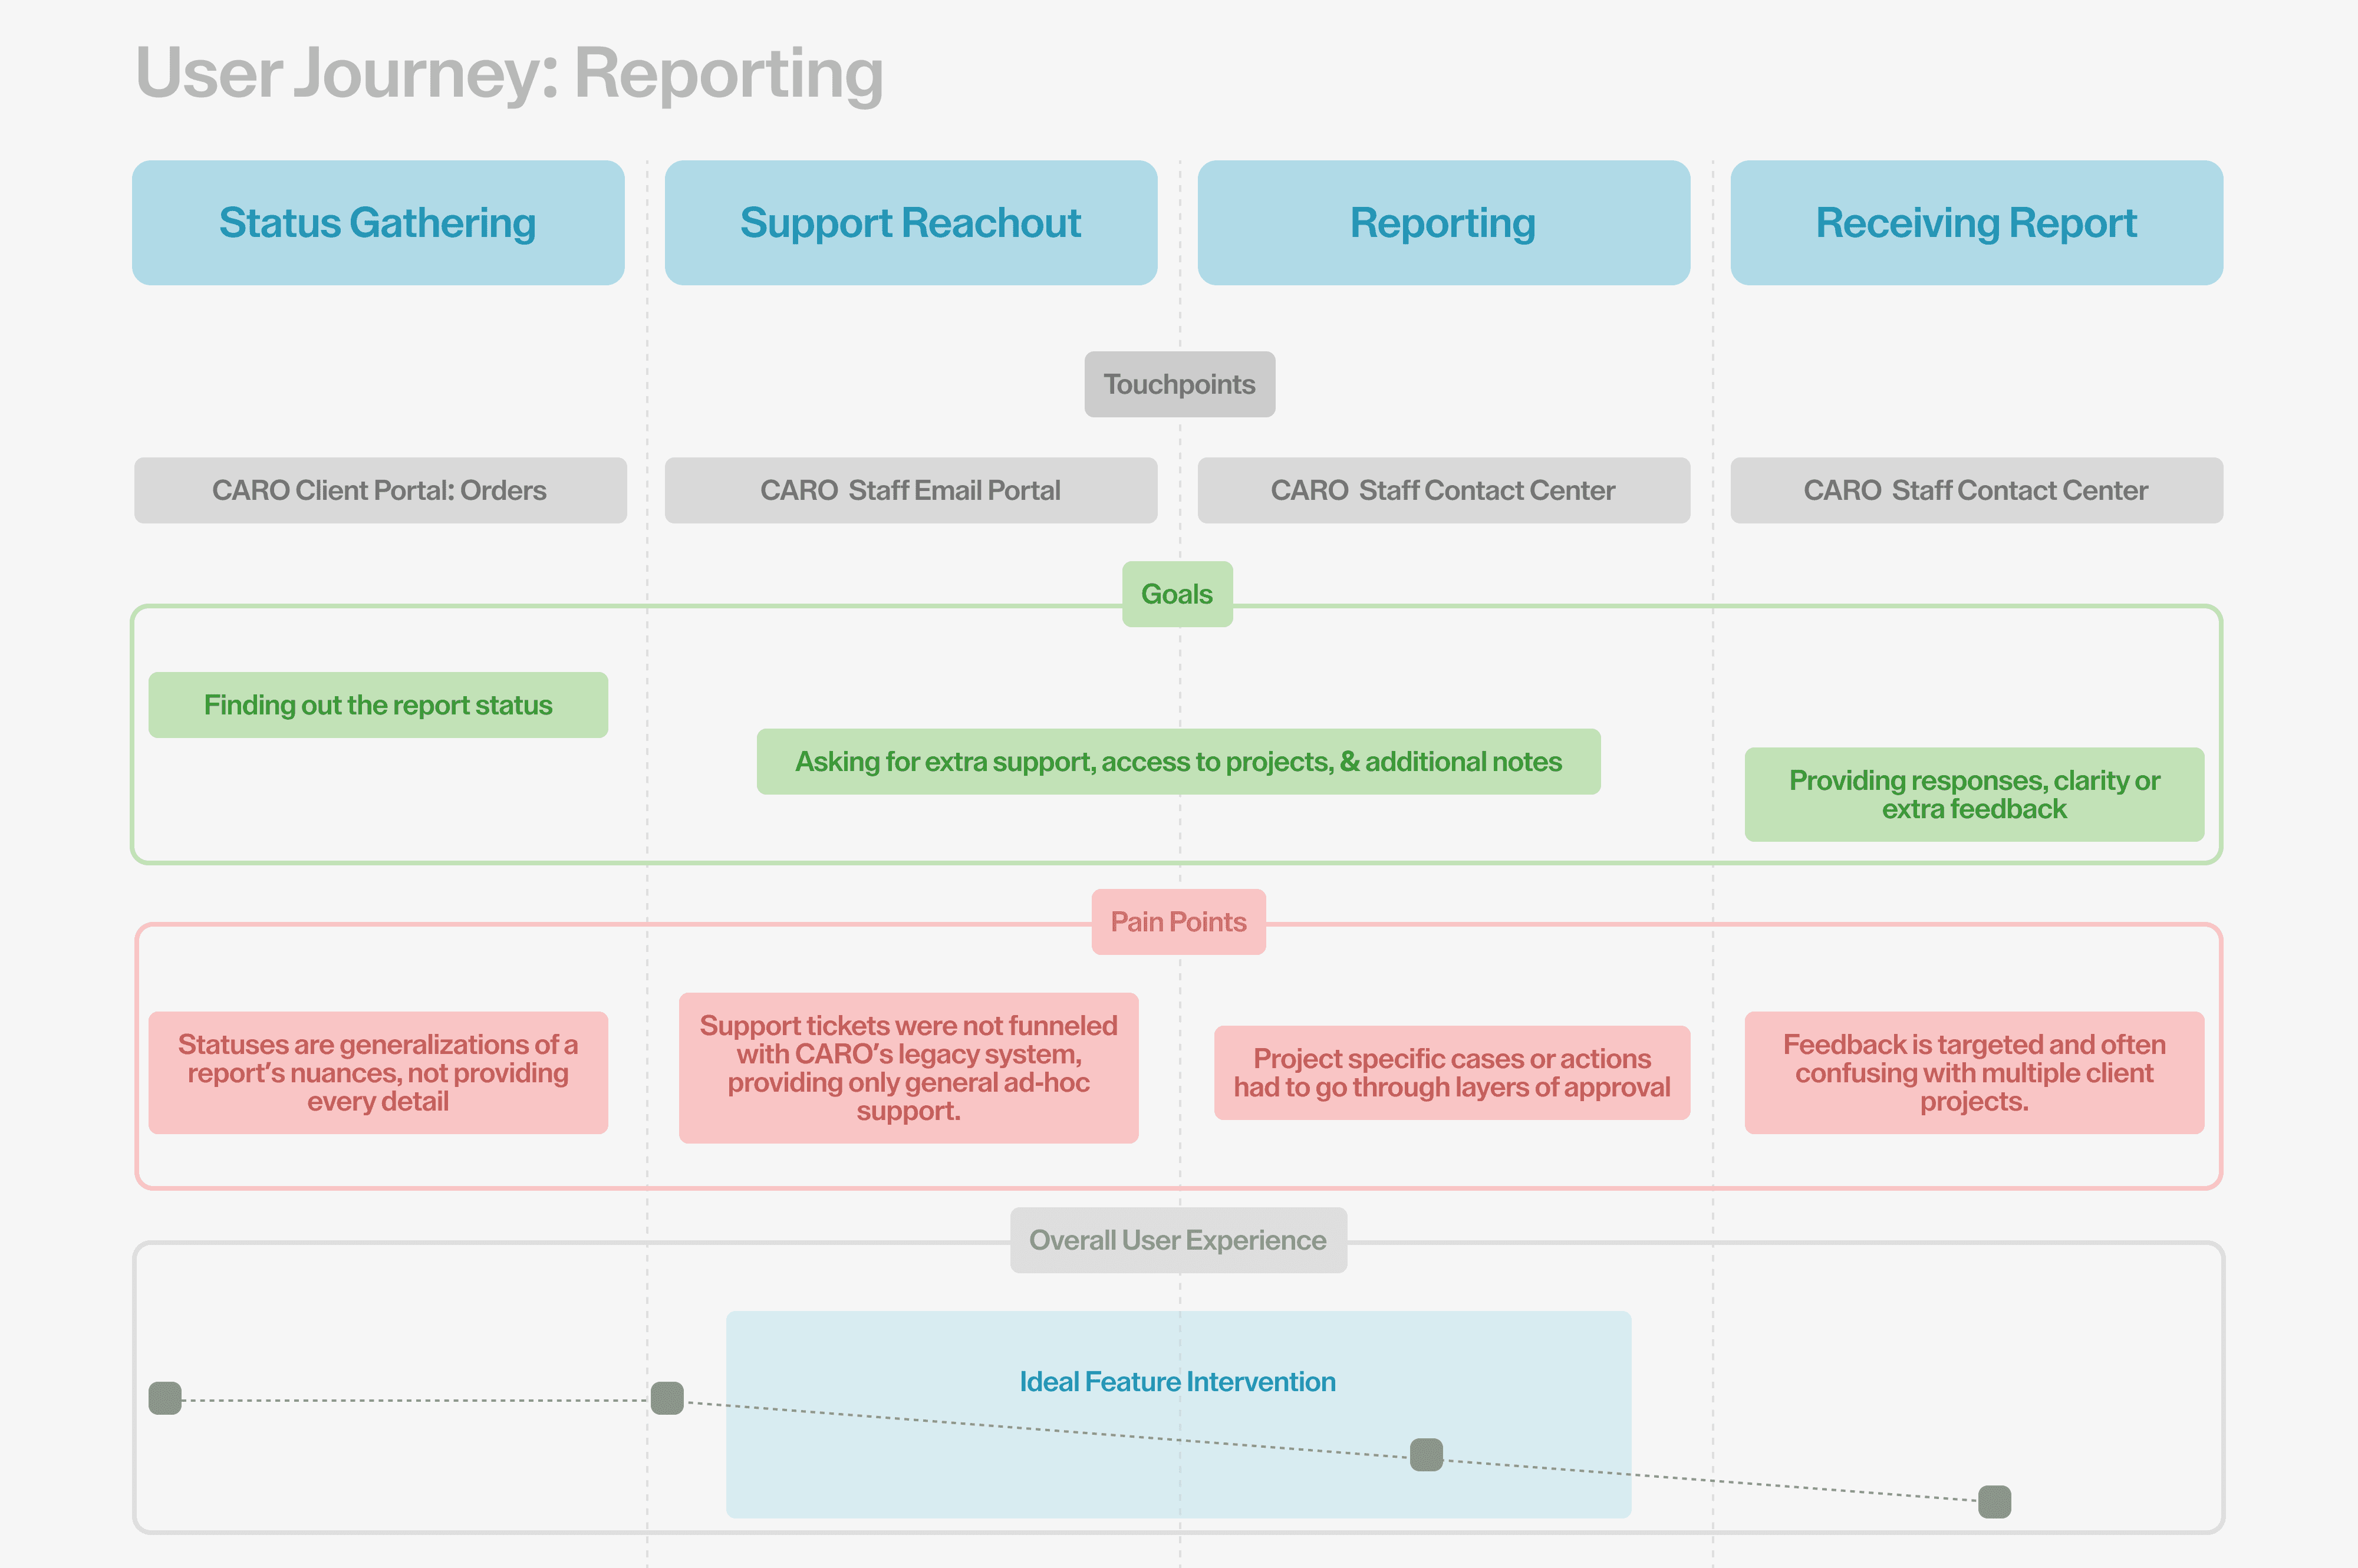Click the Overall User Experience label
This screenshot has width=2358, height=1568.
(x=1178, y=1240)
